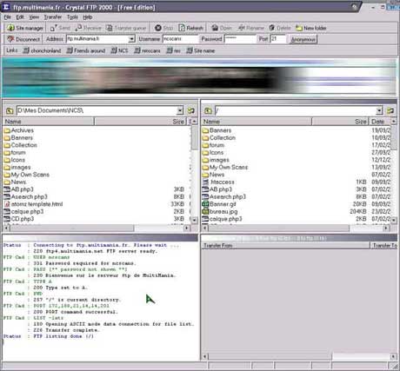The height and width of the screenshot is (371, 400).
Task: Click the transfer queue horizontal scrollbar
Action: [299, 356]
